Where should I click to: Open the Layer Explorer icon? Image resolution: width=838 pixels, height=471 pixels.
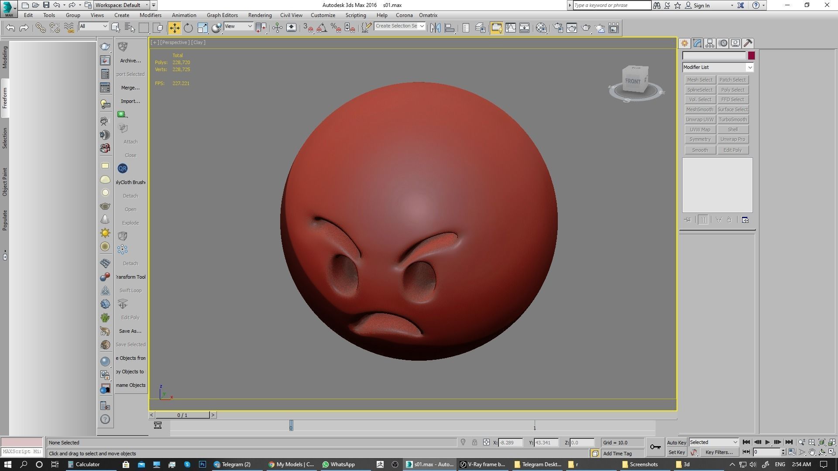(x=480, y=28)
